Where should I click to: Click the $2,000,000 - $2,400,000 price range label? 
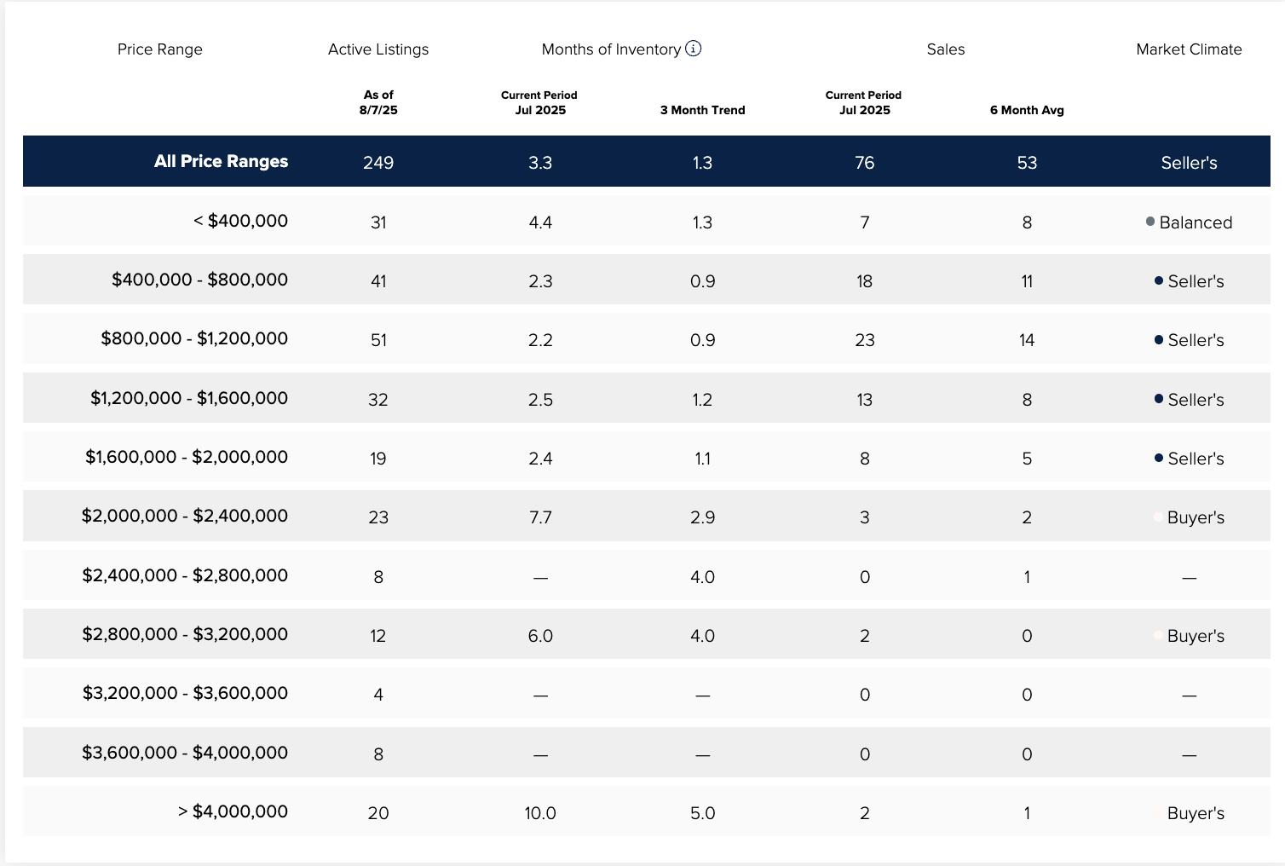(185, 516)
